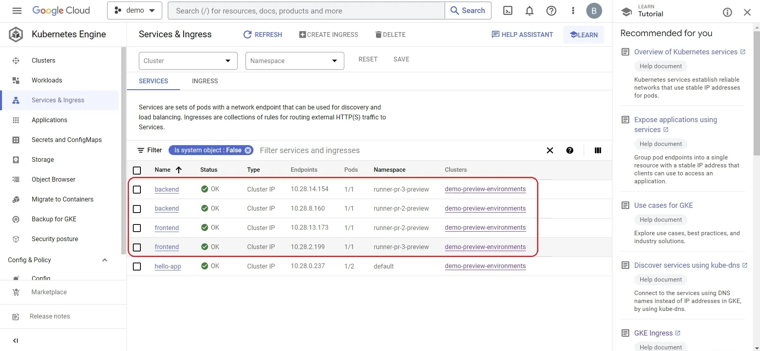The height and width of the screenshot is (351, 760).
Task: Open the demo project selector dropdown
Action: pyautogui.click(x=134, y=11)
